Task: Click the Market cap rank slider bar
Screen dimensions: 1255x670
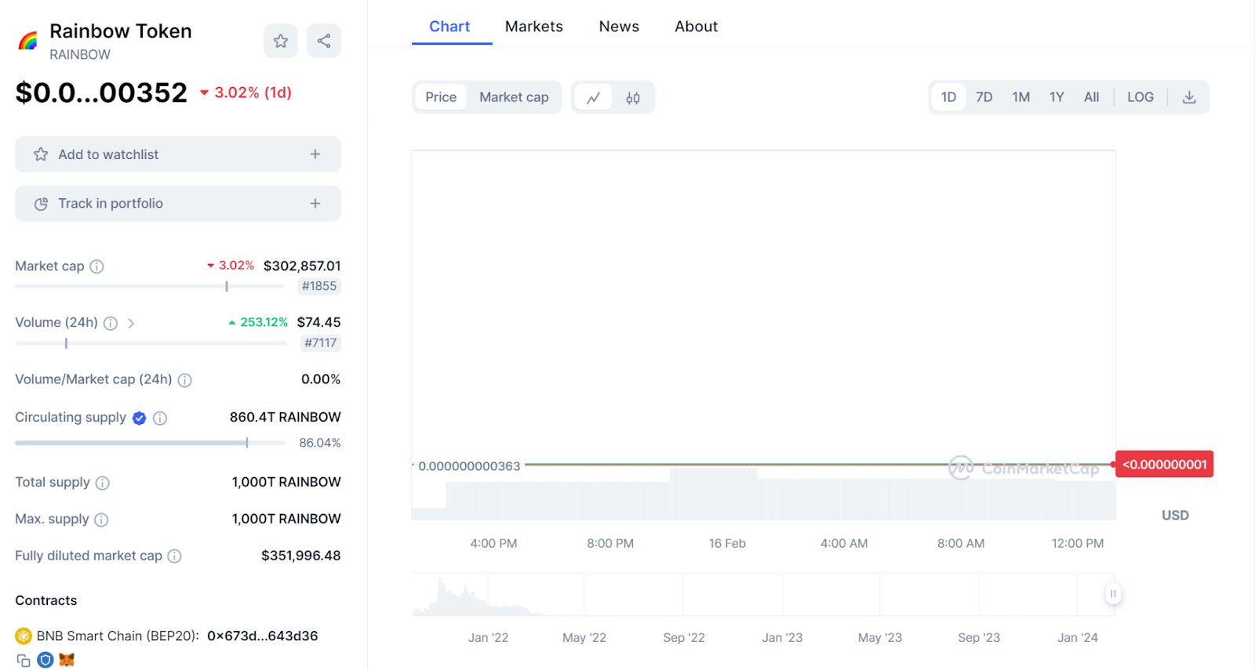Action: pos(150,287)
